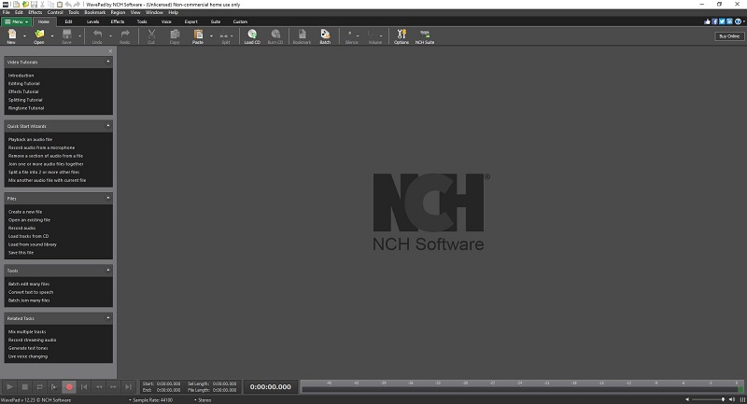The height and width of the screenshot is (404, 747).
Task: Click 'Record audio from a microphone' wizard
Action: point(41,147)
